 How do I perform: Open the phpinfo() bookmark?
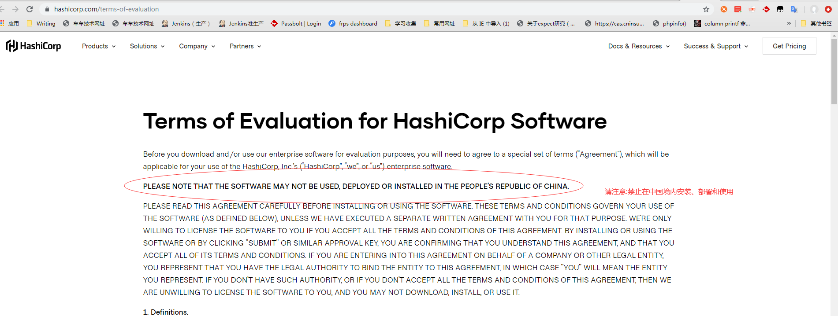click(669, 23)
